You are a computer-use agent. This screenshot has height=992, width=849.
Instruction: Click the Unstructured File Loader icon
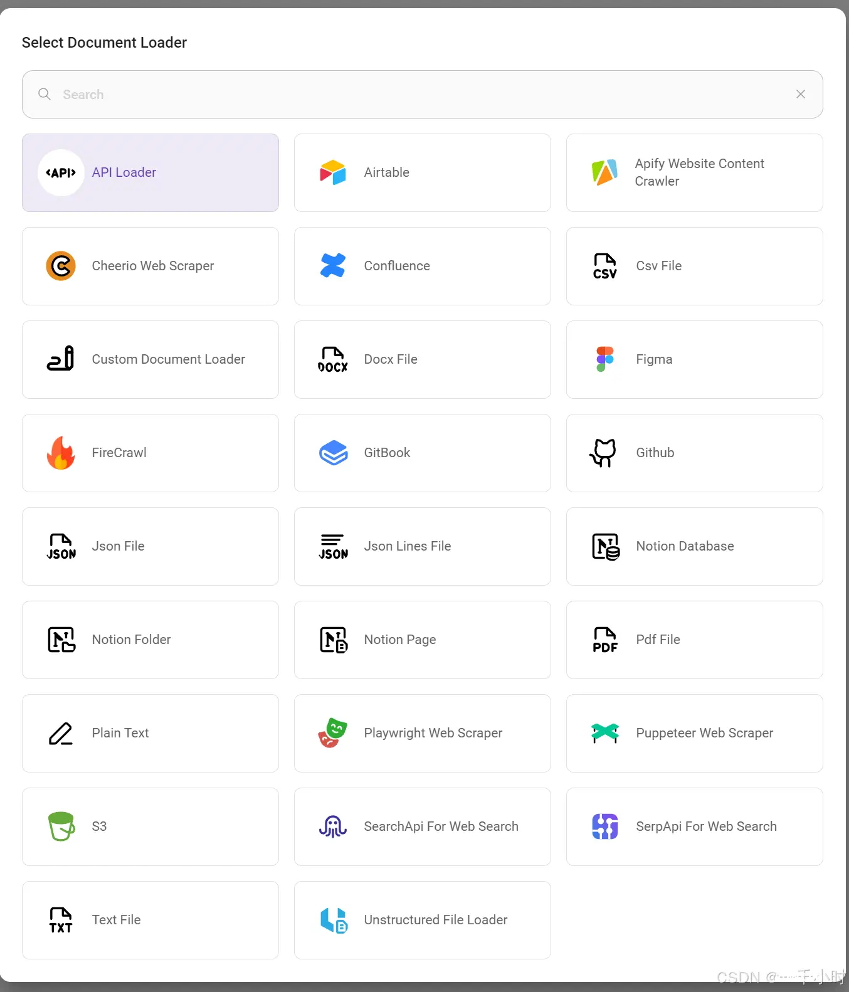(334, 920)
